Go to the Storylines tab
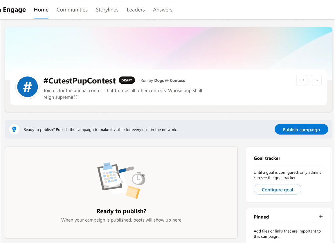Image resolution: width=335 pixels, height=243 pixels. point(107,10)
